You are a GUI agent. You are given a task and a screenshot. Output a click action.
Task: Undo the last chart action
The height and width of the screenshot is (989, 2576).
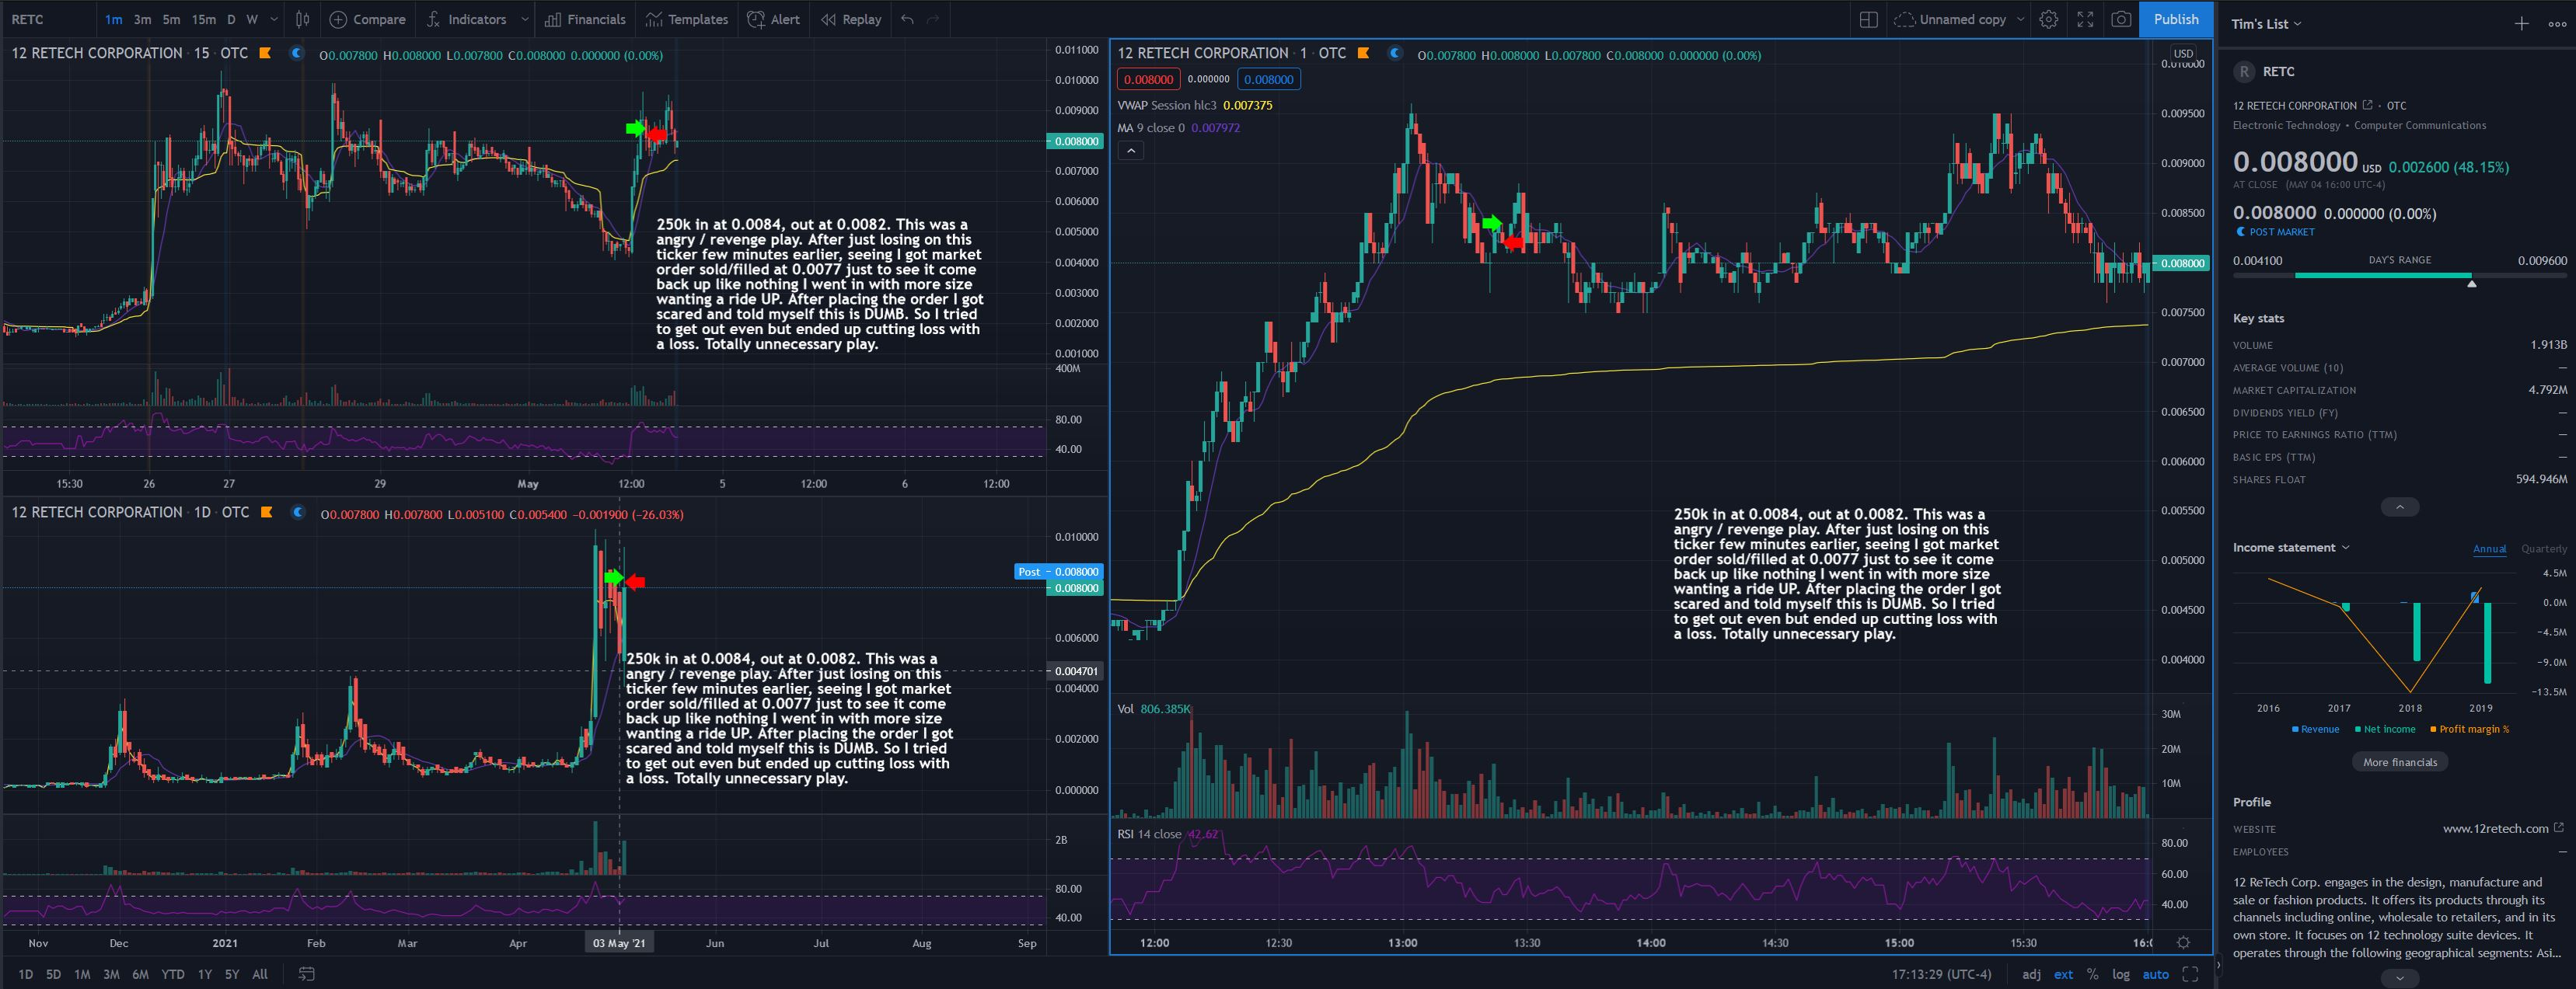(907, 19)
